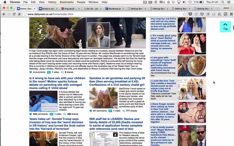Open the Chrome hamburger menu

pyautogui.click(x=231, y=14)
